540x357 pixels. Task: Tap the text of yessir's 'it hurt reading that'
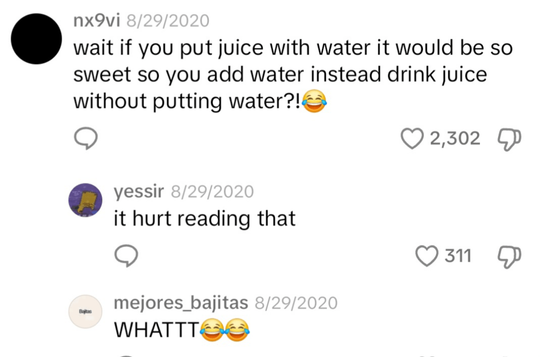tap(205, 218)
